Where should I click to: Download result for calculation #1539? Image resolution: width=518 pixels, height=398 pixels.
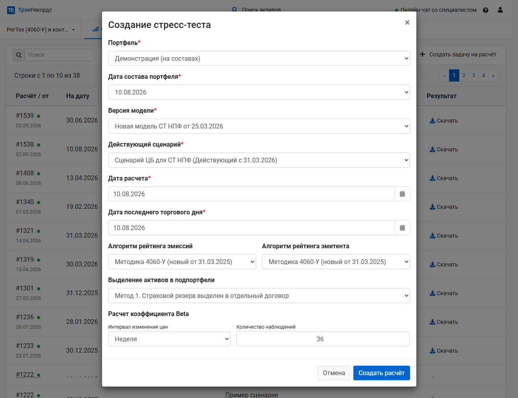(x=444, y=121)
